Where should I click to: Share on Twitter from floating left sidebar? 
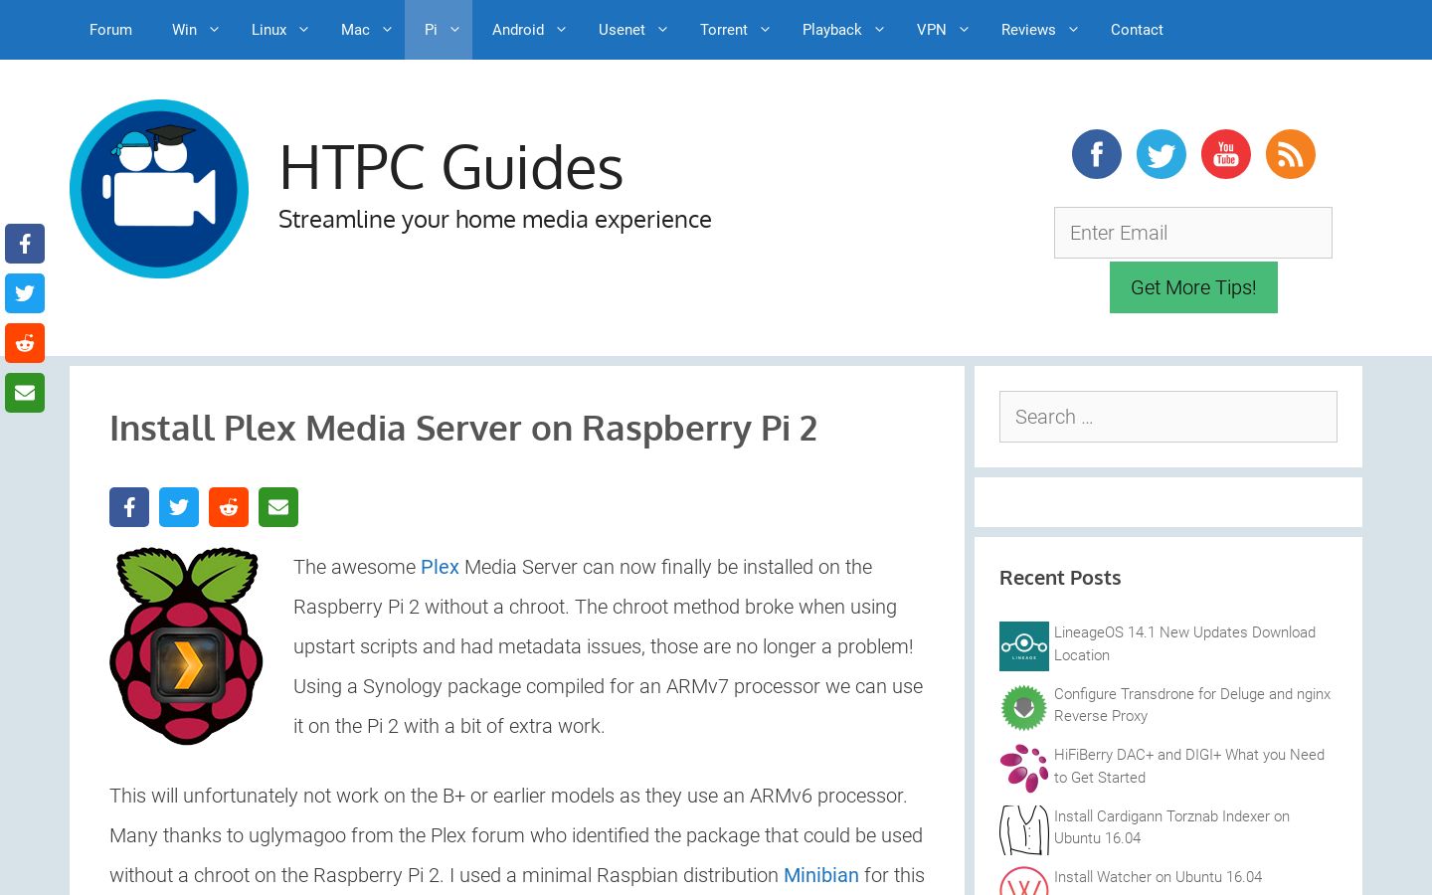[25, 293]
